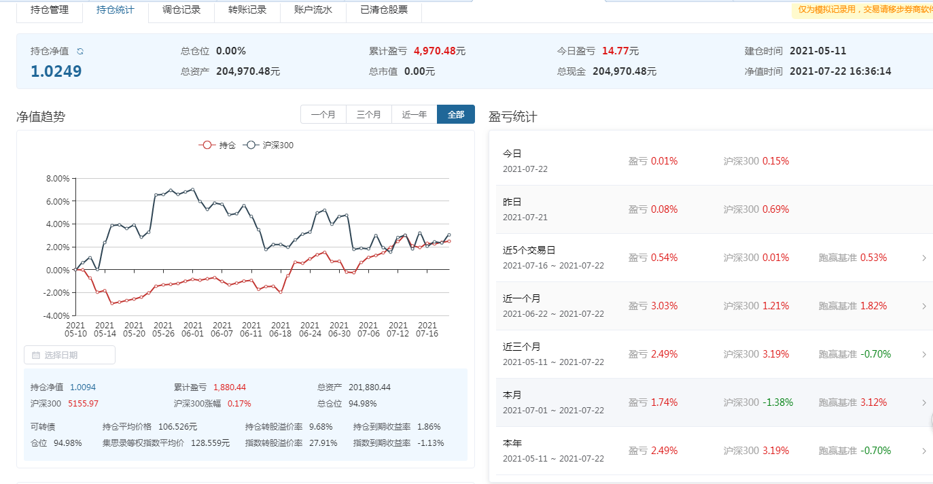
Task: Toggle 沪深300 series via its legend label
Action: [x=278, y=145]
